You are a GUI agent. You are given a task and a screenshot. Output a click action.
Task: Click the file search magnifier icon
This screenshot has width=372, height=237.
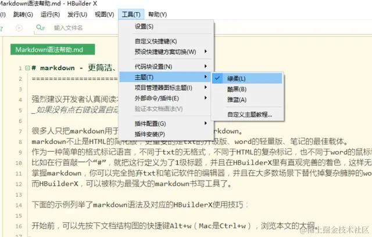point(40,28)
